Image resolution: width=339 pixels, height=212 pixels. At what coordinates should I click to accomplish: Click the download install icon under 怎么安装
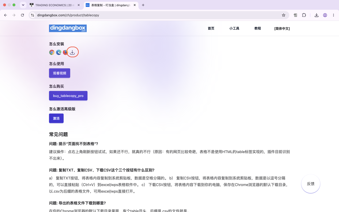pos(72,52)
